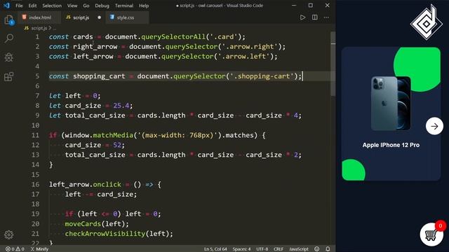Click line number 11 in gutter
The image size is (449, 252).
click(x=35, y=135)
